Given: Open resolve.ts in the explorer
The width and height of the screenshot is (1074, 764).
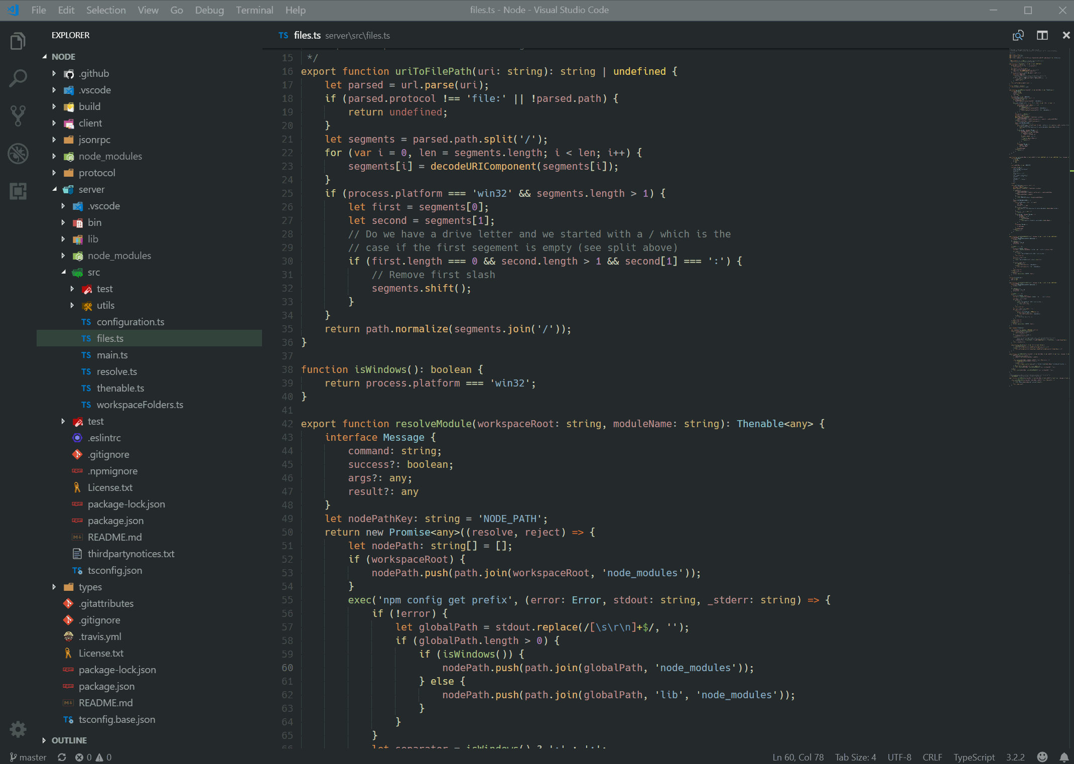Looking at the screenshot, I should pyautogui.click(x=116, y=371).
